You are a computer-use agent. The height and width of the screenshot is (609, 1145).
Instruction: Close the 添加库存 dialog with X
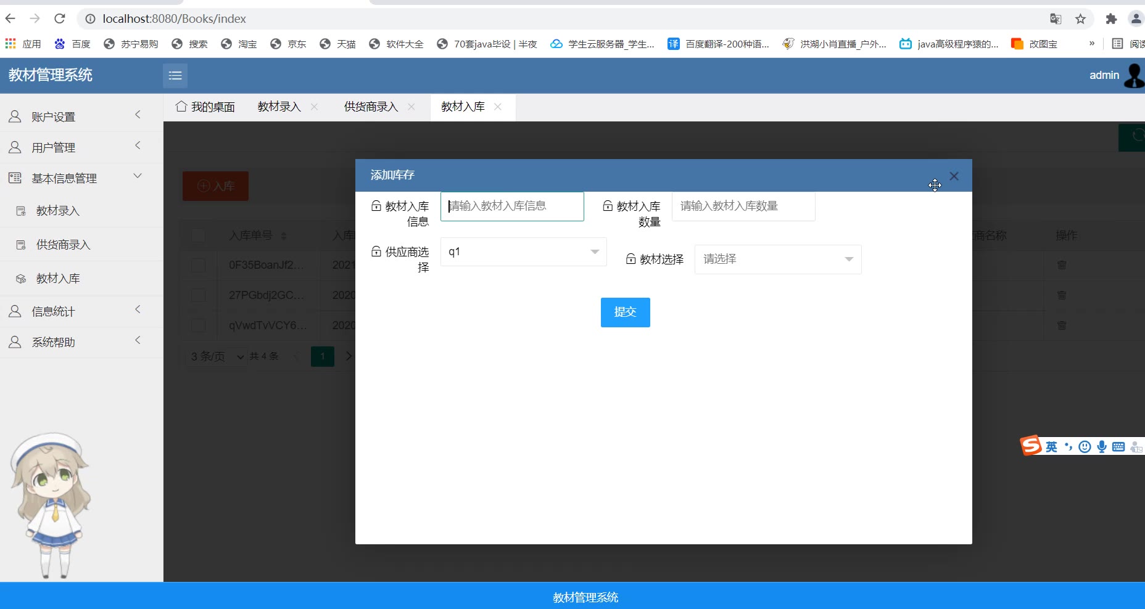[954, 176]
